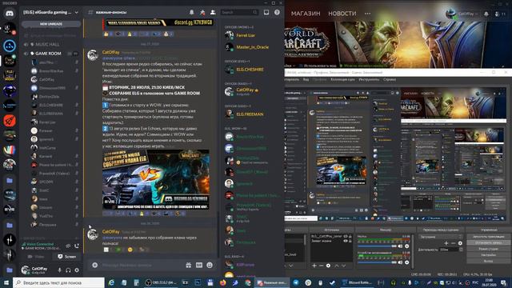This screenshot has width=512, height=288.
Task: Start Screen share in Discord voice panel
Action: point(67,257)
